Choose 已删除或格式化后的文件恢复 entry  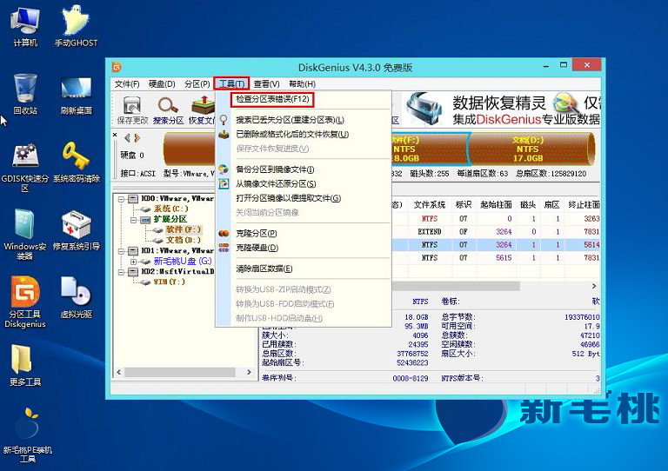coord(292,134)
